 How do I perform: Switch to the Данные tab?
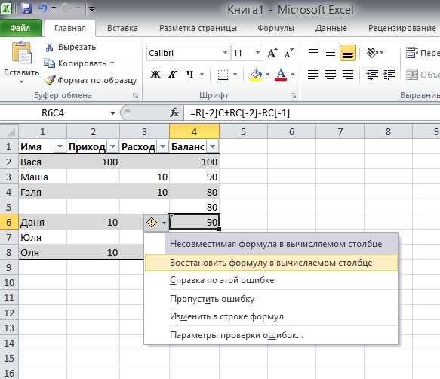pyautogui.click(x=331, y=28)
